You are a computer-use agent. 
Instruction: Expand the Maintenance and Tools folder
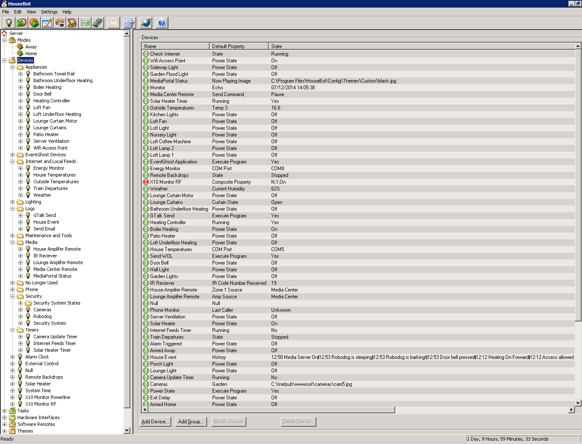[12, 235]
